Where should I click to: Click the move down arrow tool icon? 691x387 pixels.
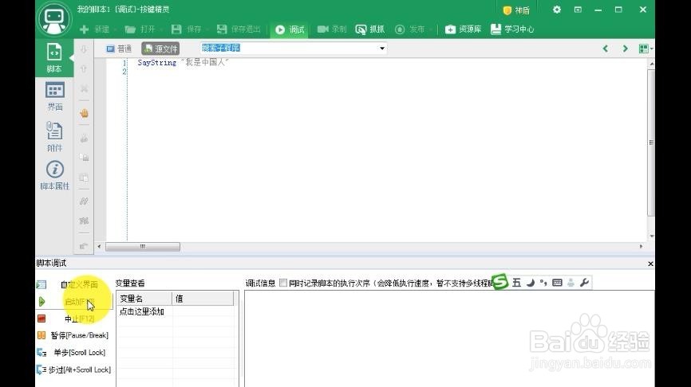pyautogui.click(x=84, y=49)
